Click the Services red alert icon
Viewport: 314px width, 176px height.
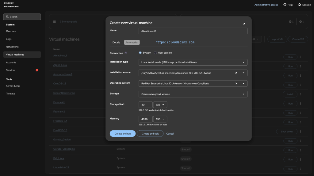(37, 70)
